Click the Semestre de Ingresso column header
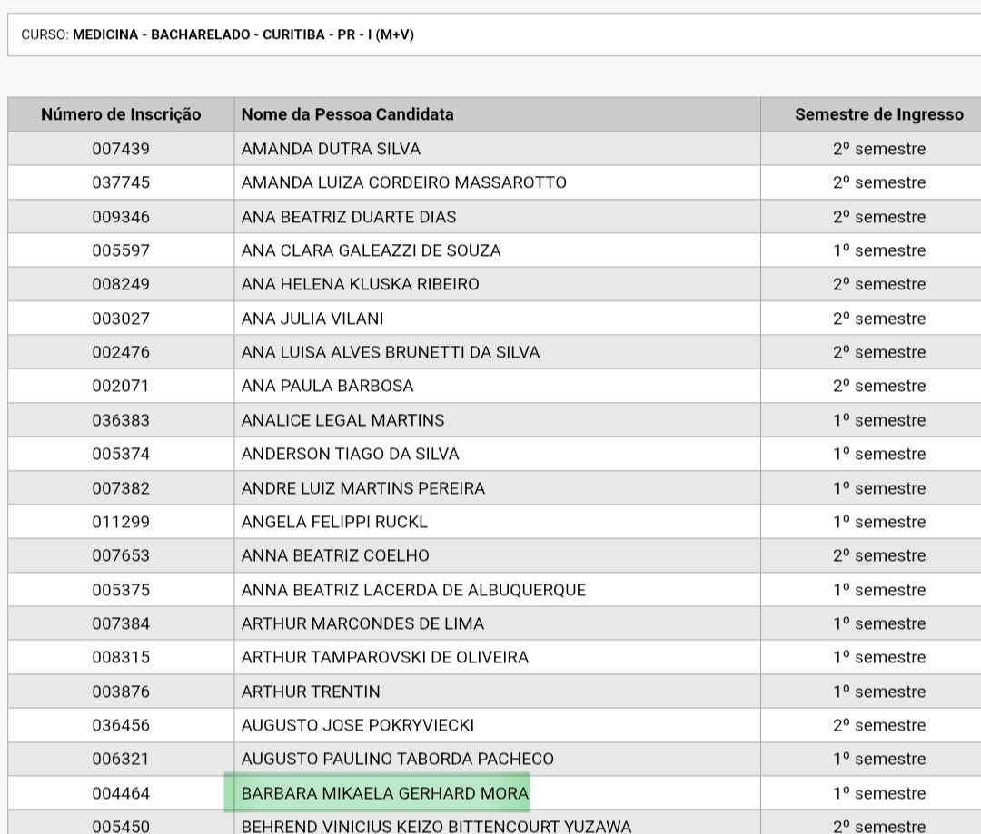981x834 pixels. pos(879,114)
